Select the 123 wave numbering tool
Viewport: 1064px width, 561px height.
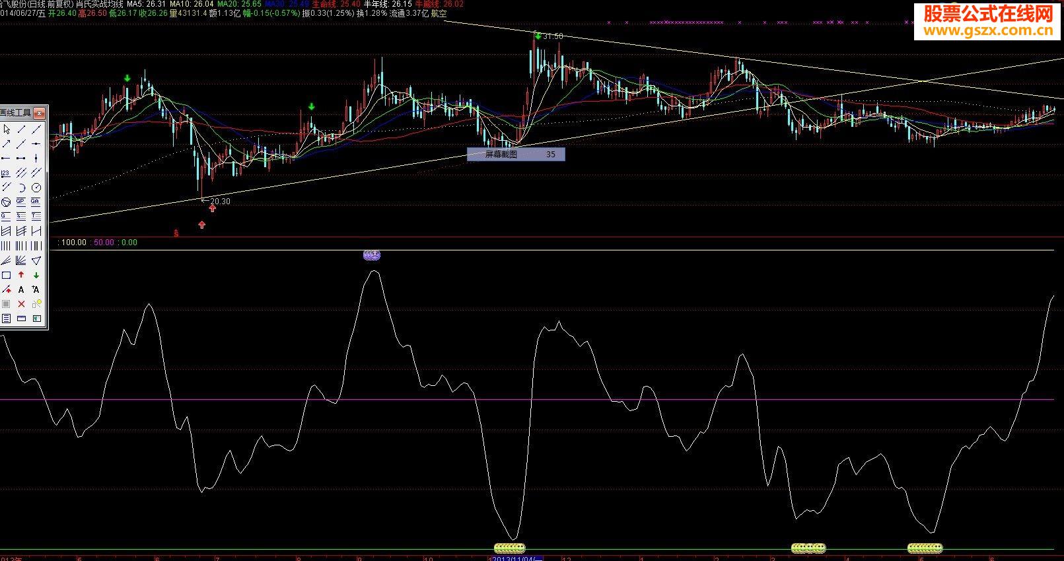pyautogui.click(x=6, y=173)
